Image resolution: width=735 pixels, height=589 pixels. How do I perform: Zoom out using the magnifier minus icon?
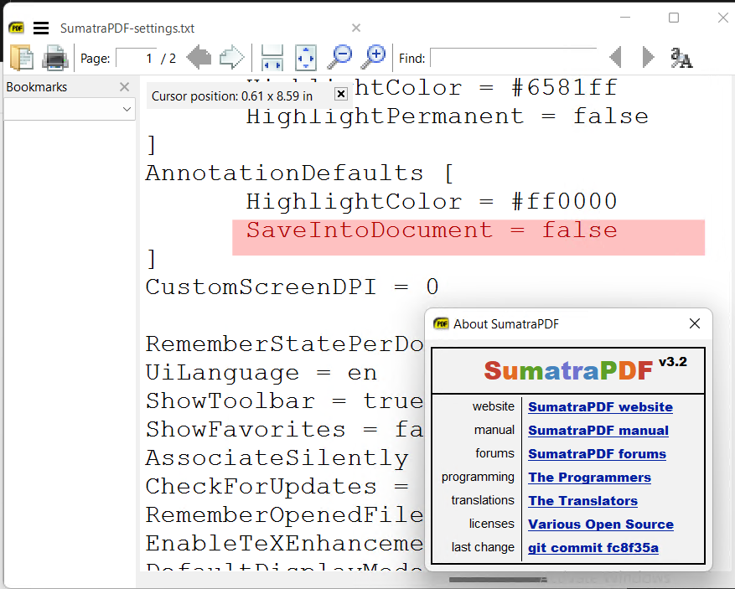(339, 58)
